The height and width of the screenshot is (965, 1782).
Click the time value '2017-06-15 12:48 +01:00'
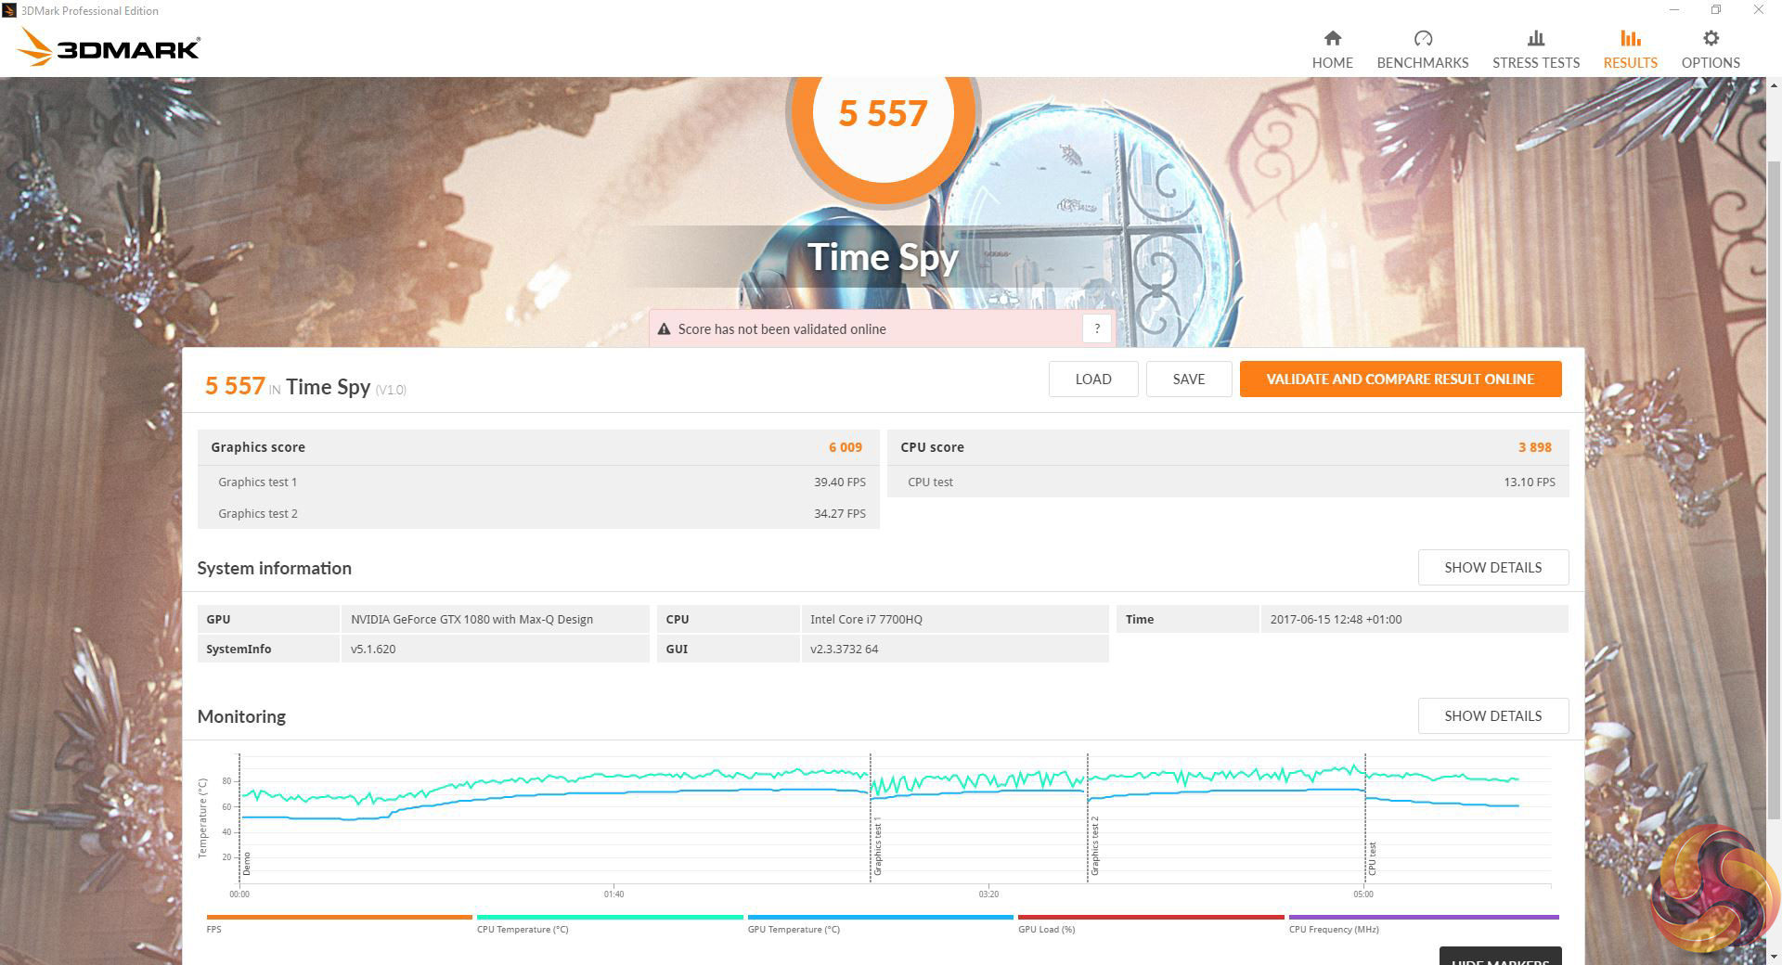tap(1336, 620)
